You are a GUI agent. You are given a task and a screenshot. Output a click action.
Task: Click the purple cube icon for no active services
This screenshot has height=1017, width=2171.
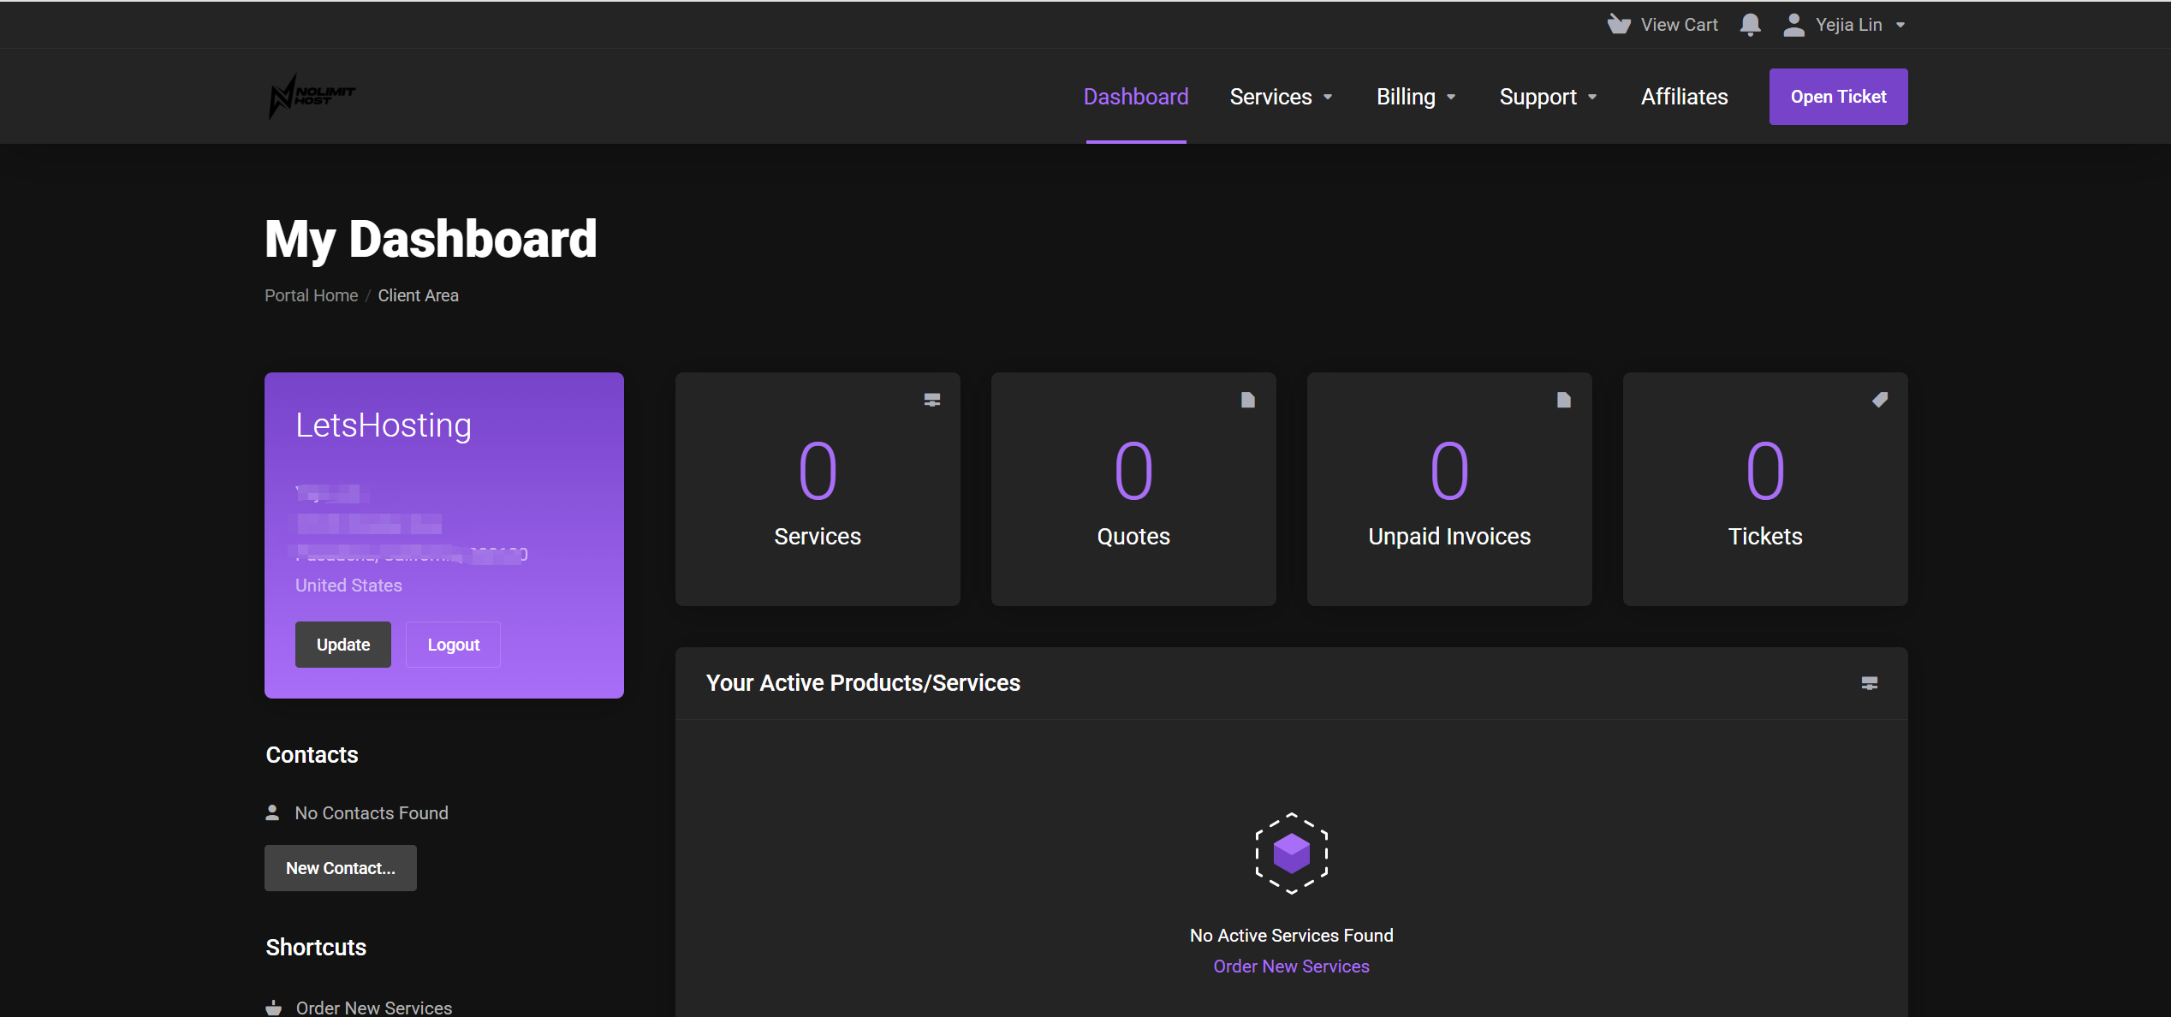[1292, 853]
